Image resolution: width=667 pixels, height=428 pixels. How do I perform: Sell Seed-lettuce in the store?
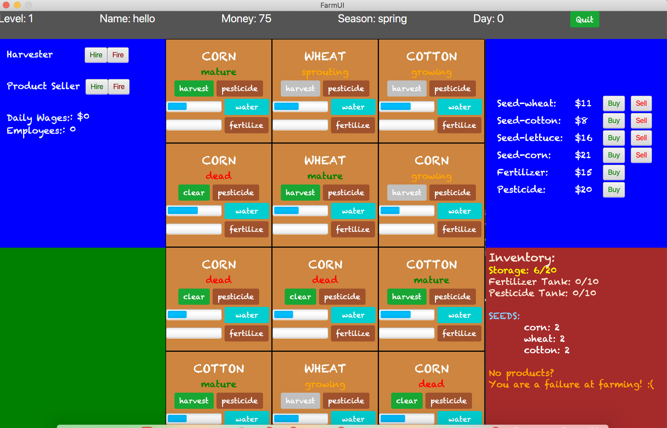tap(641, 138)
